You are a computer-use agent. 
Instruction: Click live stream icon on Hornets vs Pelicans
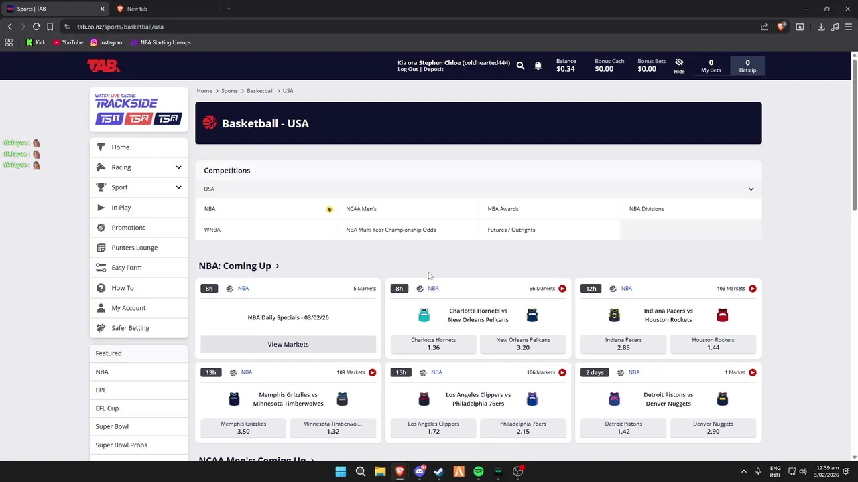tap(562, 289)
